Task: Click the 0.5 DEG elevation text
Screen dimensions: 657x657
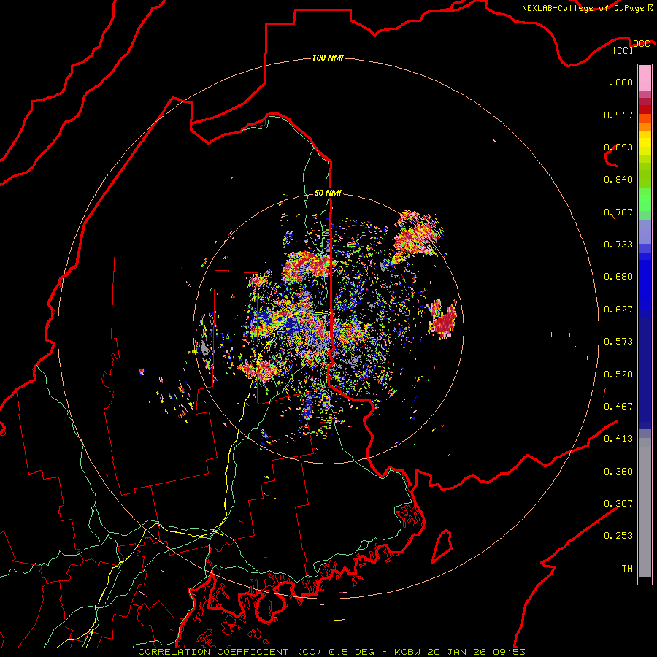Action: (x=353, y=652)
